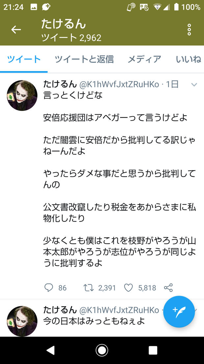Like the tweet with 5,818 likes
The image size is (204, 364).
(x=129, y=288)
